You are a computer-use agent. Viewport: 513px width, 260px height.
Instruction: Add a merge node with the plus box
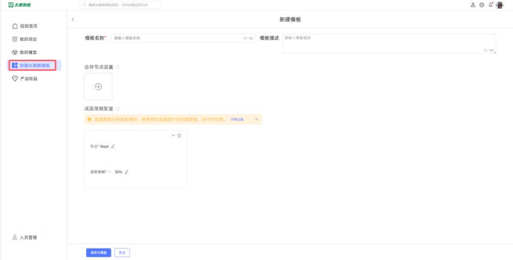[98, 87]
